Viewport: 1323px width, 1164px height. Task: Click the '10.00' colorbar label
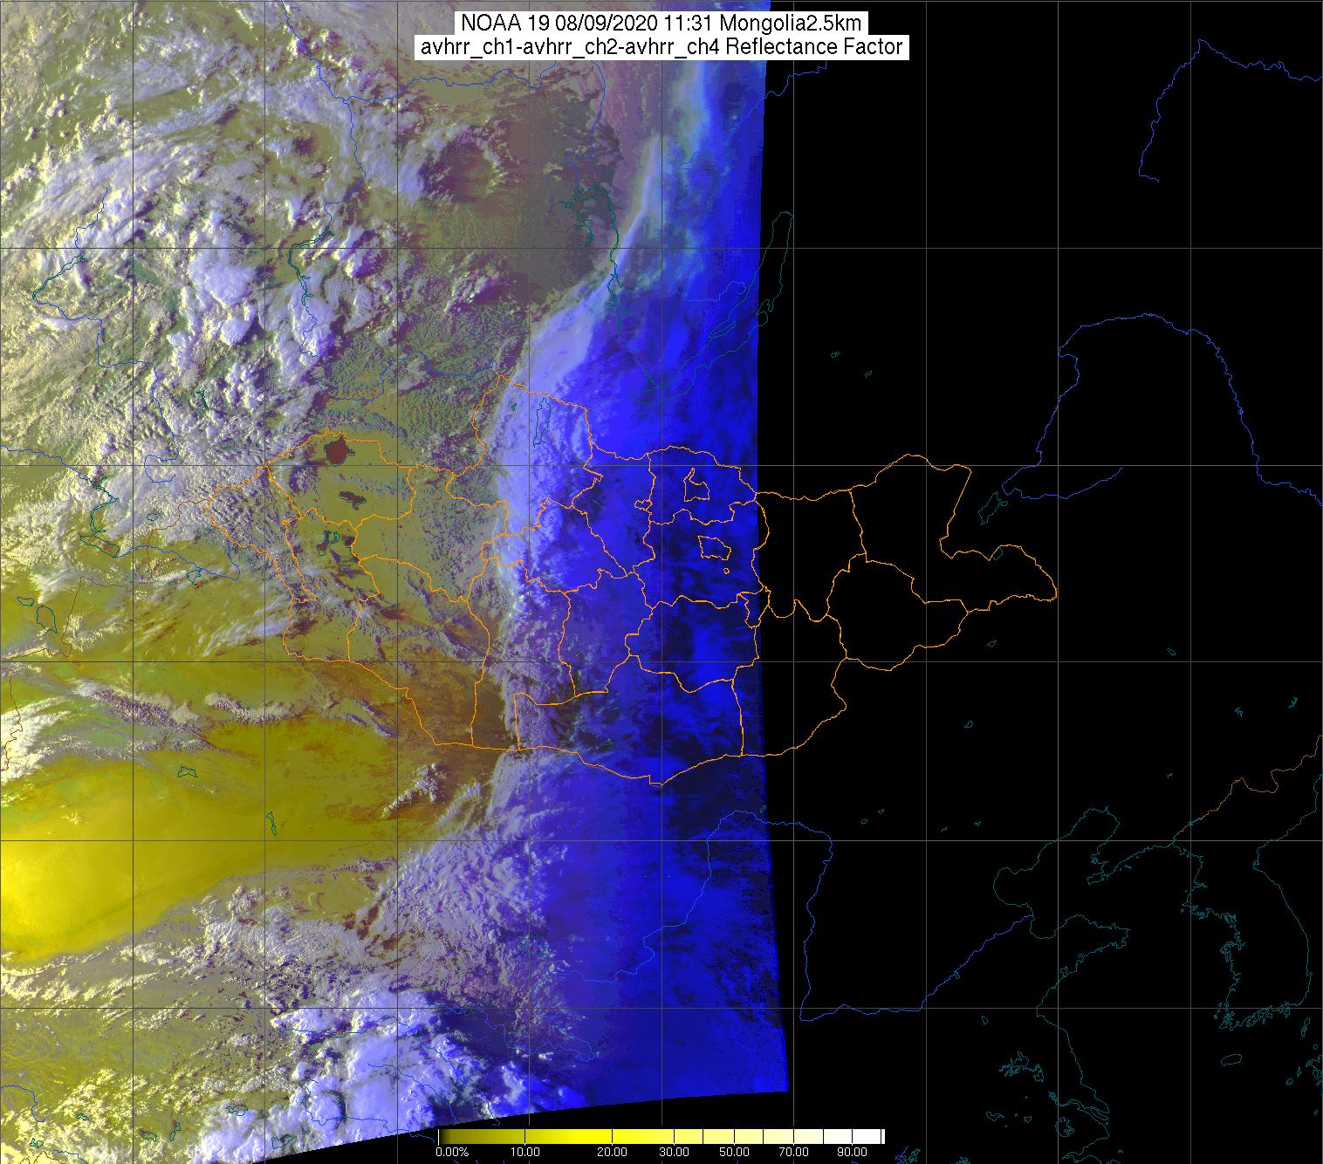pyautogui.click(x=525, y=1152)
